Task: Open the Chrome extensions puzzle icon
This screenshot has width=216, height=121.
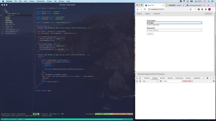Action: coord(206,9)
